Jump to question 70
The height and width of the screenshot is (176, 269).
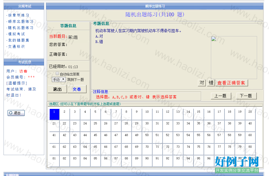147,149
